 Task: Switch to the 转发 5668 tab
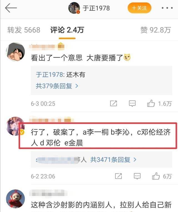[x=24, y=30]
